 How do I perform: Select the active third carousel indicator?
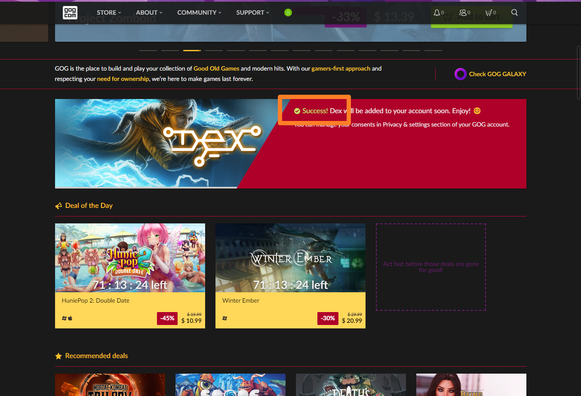coord(192,50)
